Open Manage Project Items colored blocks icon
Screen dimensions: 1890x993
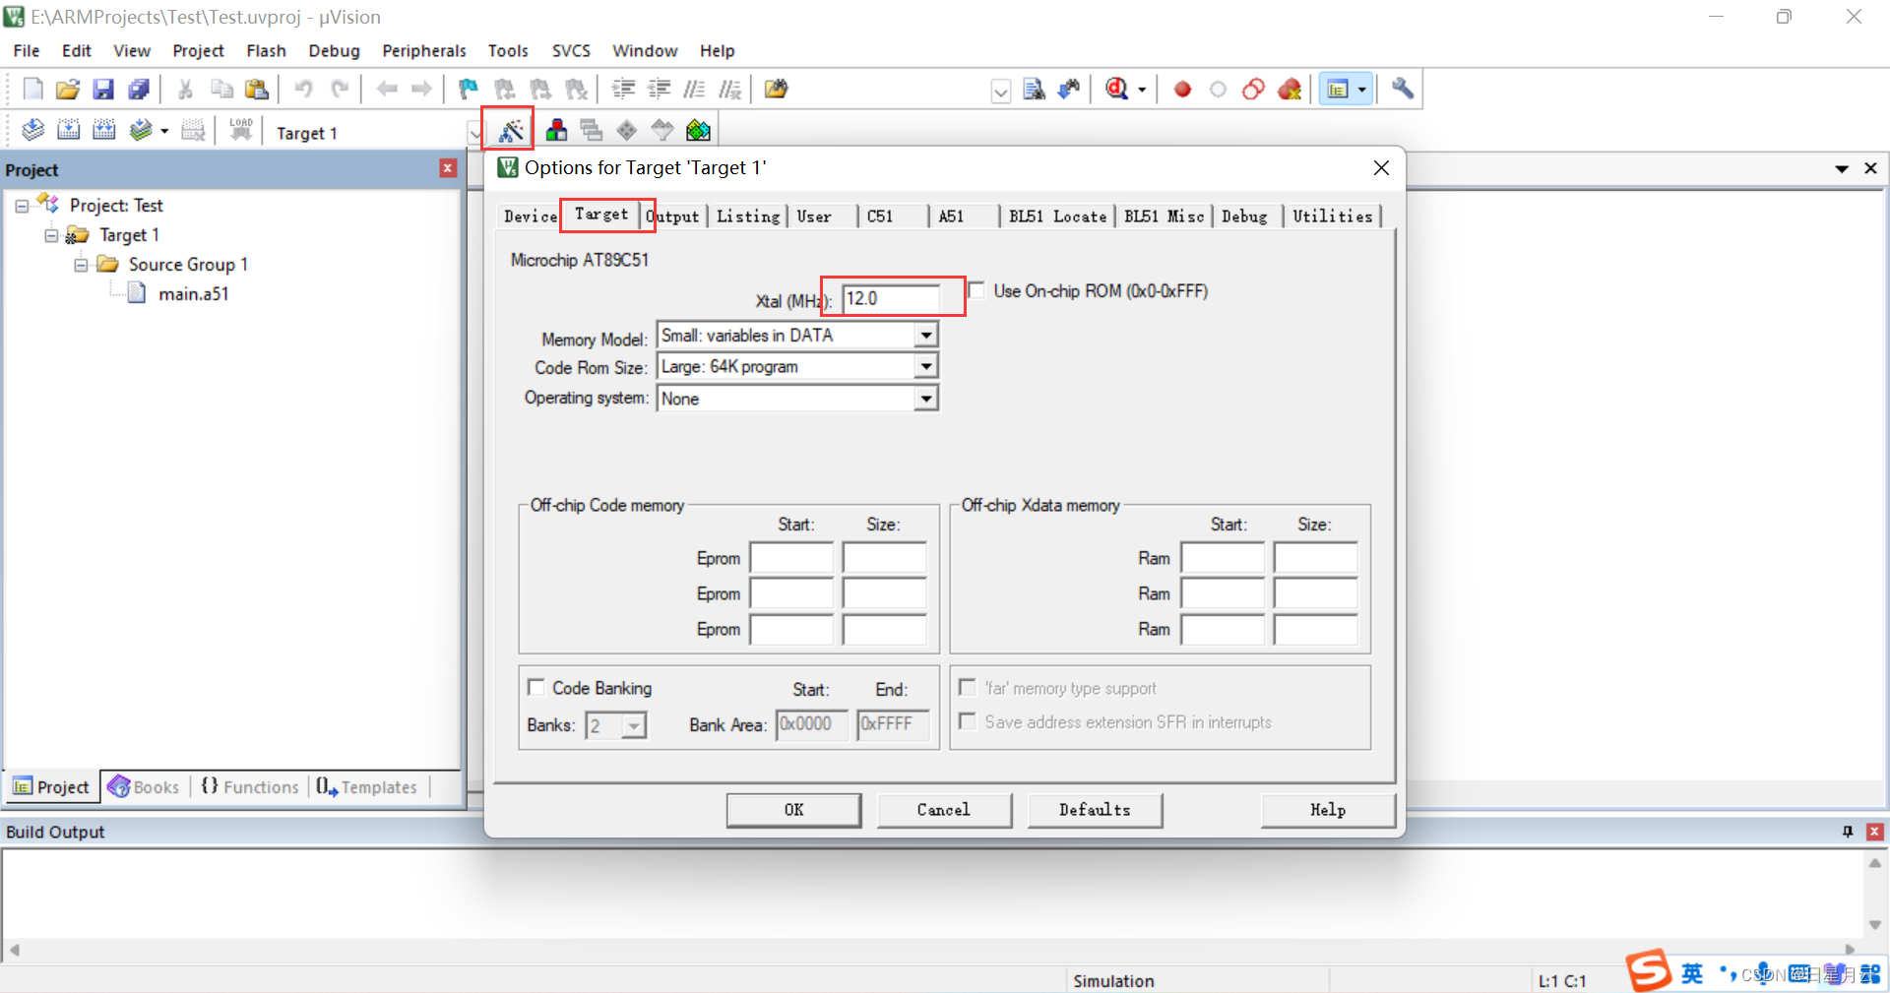pos(556,130)
